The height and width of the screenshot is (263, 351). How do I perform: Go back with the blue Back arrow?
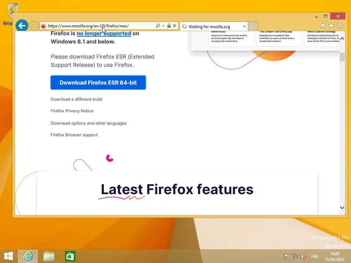point(22,26)
